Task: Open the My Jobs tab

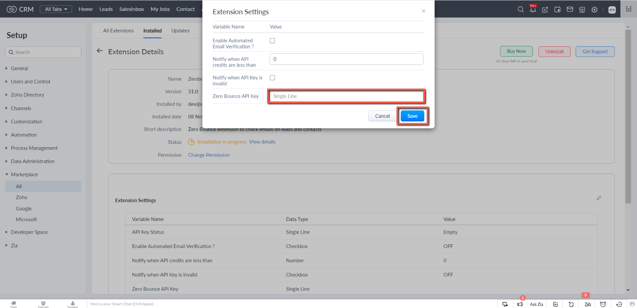Action: click(160, 9)
